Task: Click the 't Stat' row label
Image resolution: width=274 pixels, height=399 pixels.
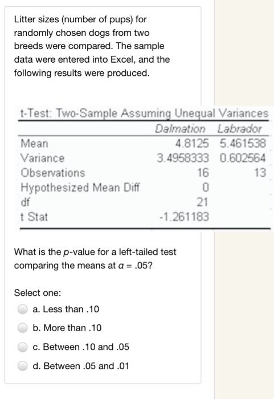Action: coord(34,217)
